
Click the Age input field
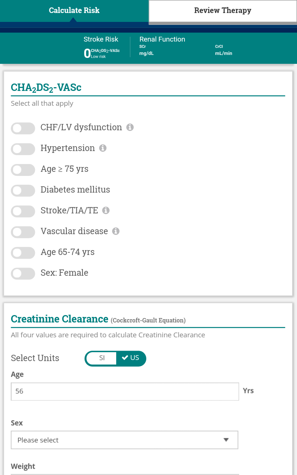click(125, 392)
